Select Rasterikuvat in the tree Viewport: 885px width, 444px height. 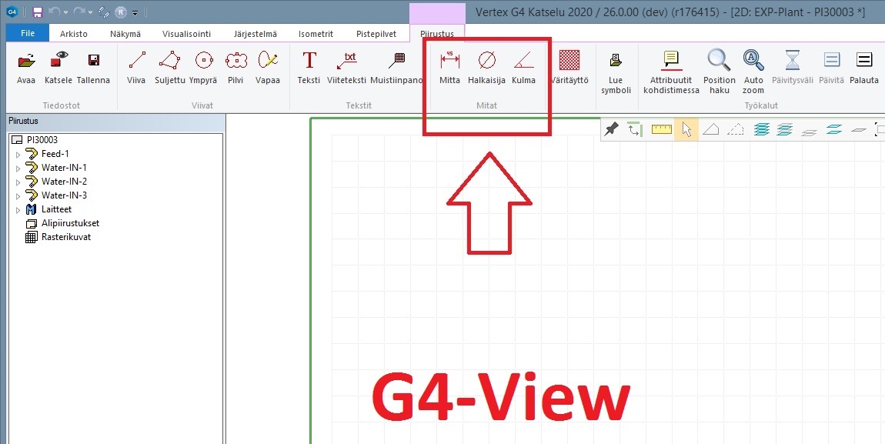pos(66,237)
